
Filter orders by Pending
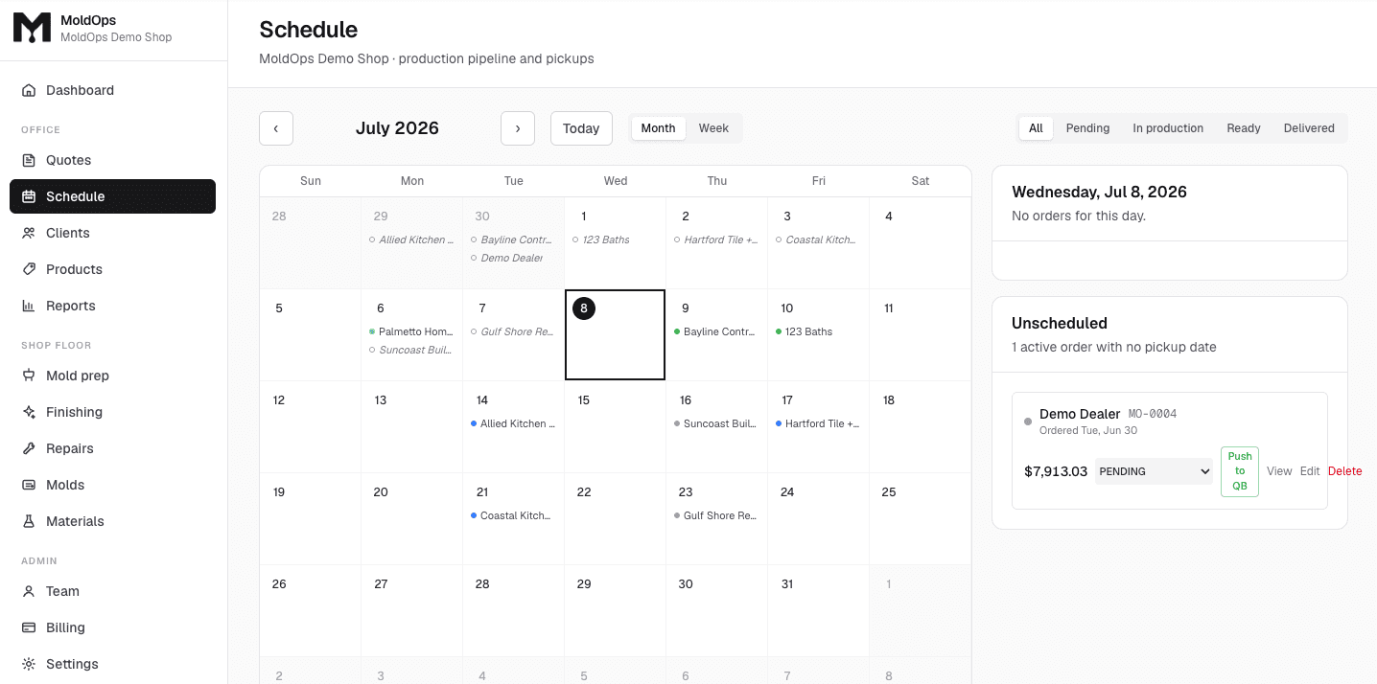tap(1087, 128)
